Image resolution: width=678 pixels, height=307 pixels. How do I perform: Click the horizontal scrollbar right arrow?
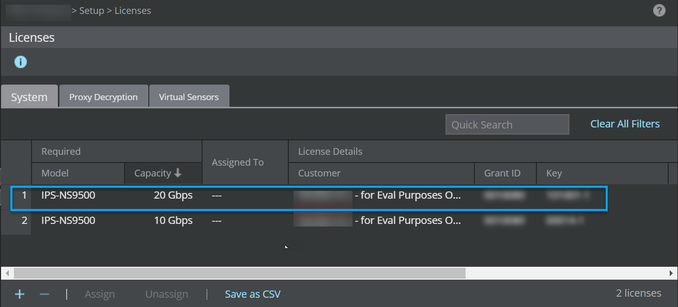coord(671,273)
